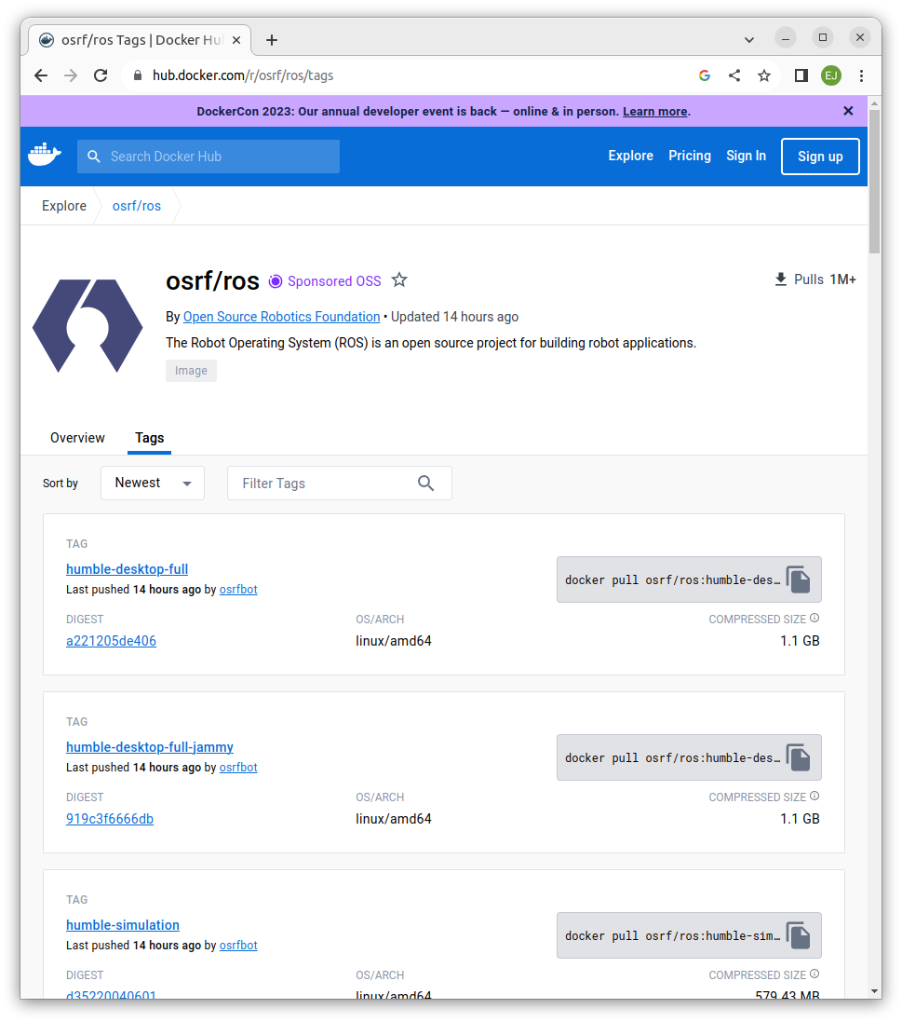Viewport: 902px width, 1022px height.
Task: Select docker pull text for humble-simulation
Action: 672,936
